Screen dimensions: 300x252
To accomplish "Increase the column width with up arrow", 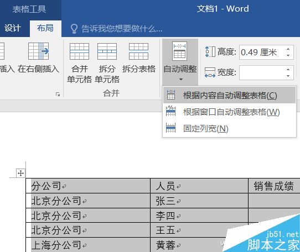I will [x=288, y=70].
